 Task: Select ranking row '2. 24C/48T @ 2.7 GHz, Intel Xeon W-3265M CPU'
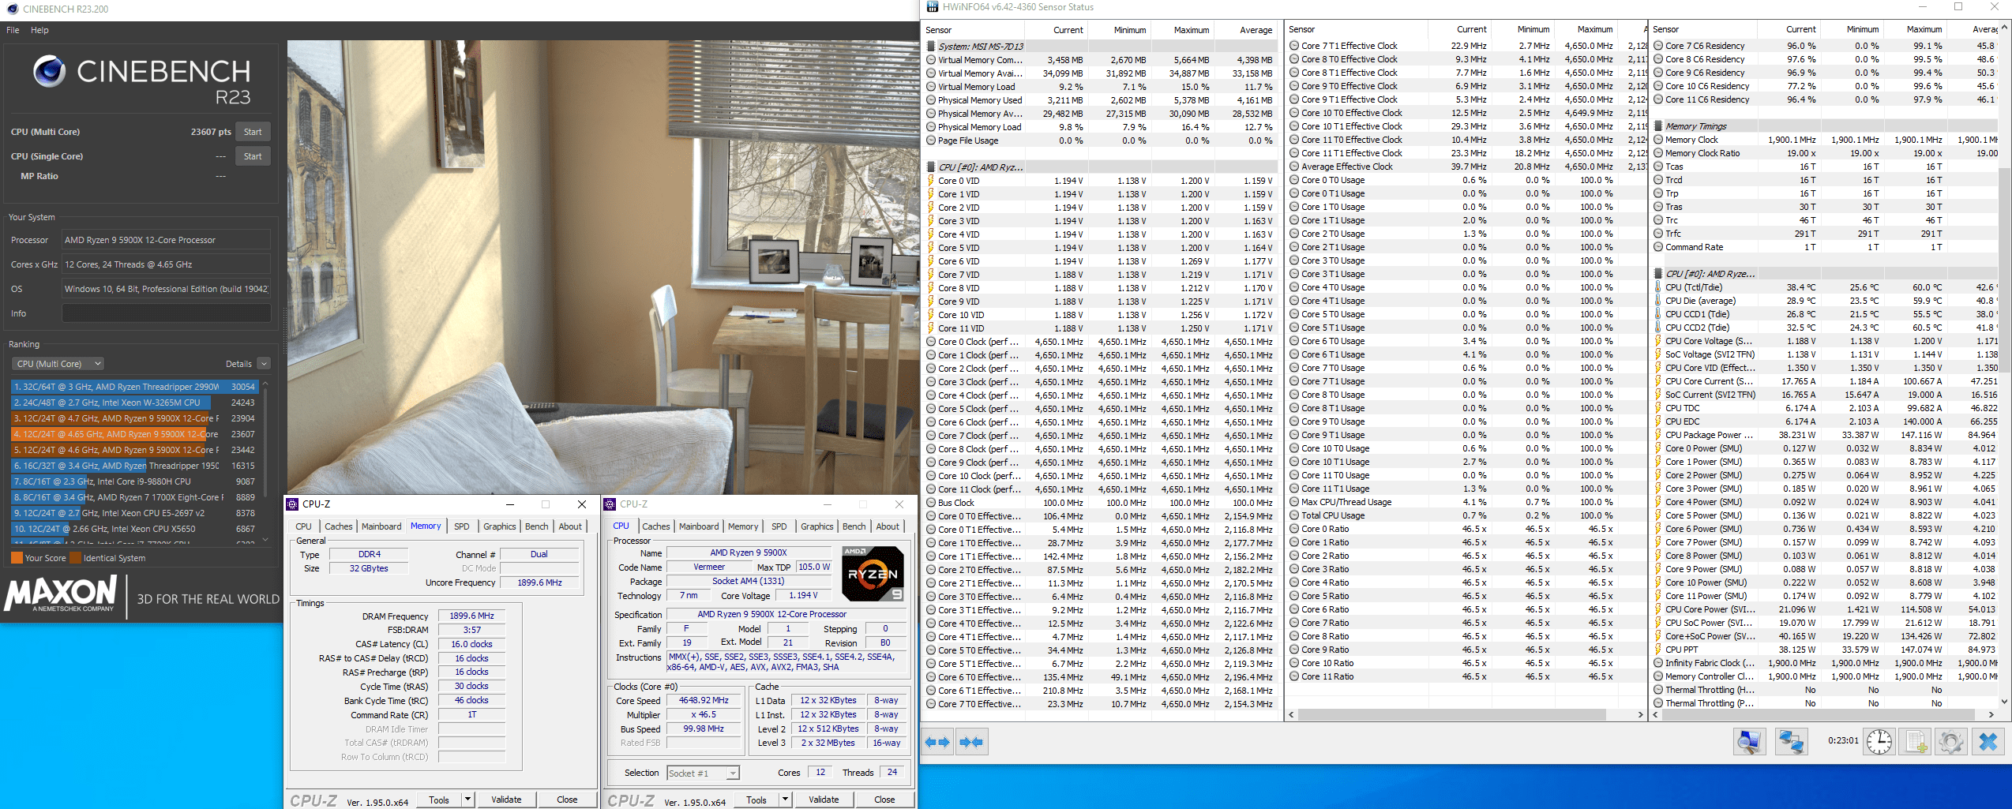tap(134, 403)
